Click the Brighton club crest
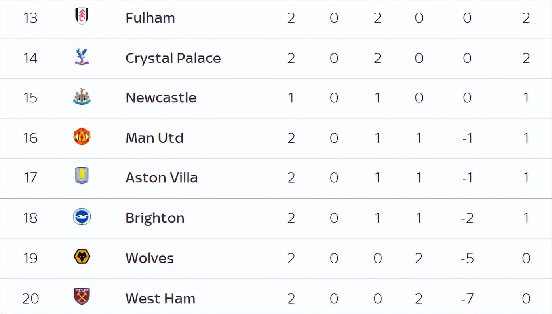This screenshot has height=314, width=552. coord(82,217)
